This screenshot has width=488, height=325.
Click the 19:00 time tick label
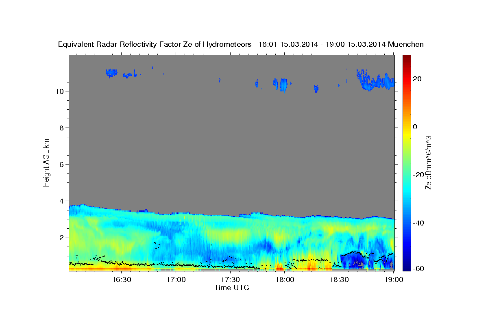pyautogui.click(x=394, y=279)
